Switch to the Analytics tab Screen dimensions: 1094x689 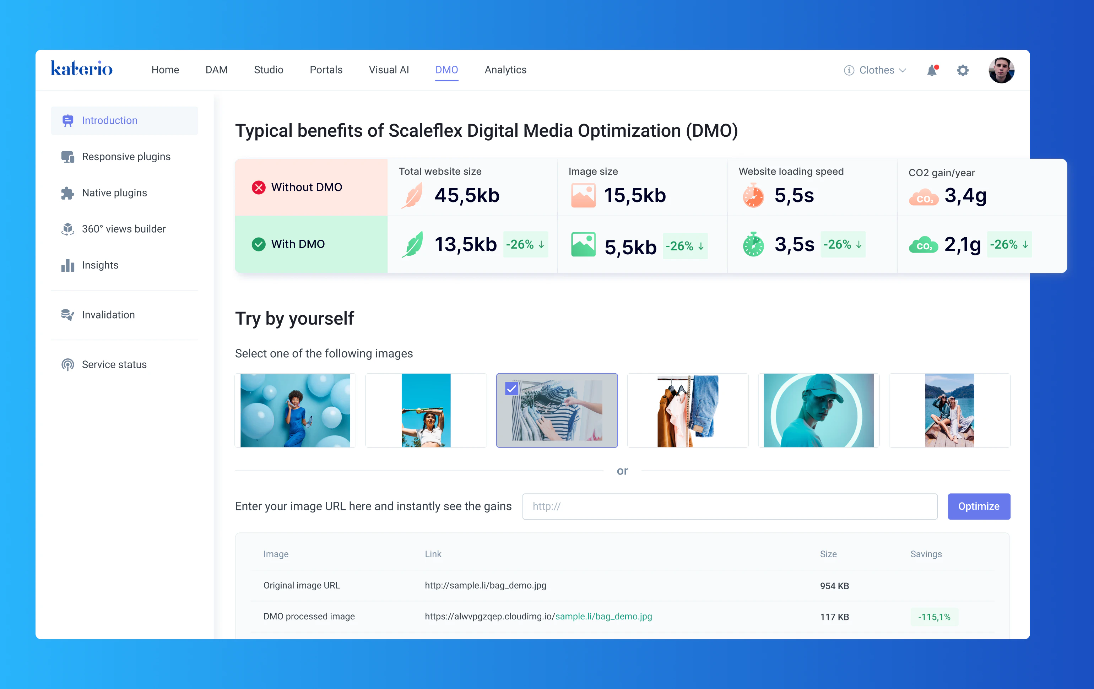(505, 70)
